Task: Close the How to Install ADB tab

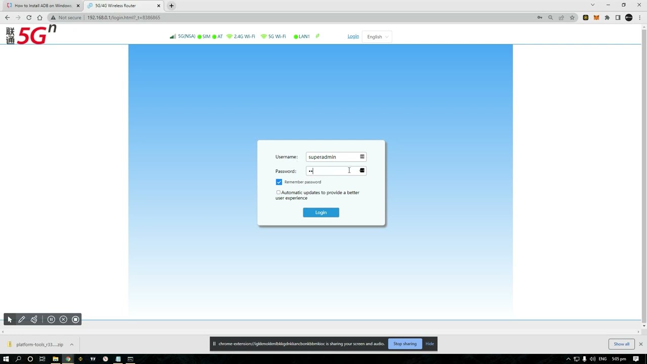Action: [x=78, y=6]
